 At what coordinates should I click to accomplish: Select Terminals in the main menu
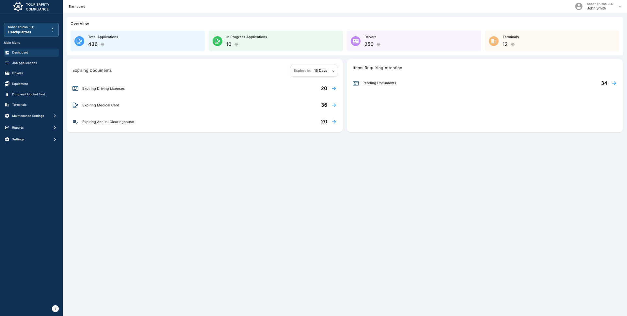[x=19, y=104]
